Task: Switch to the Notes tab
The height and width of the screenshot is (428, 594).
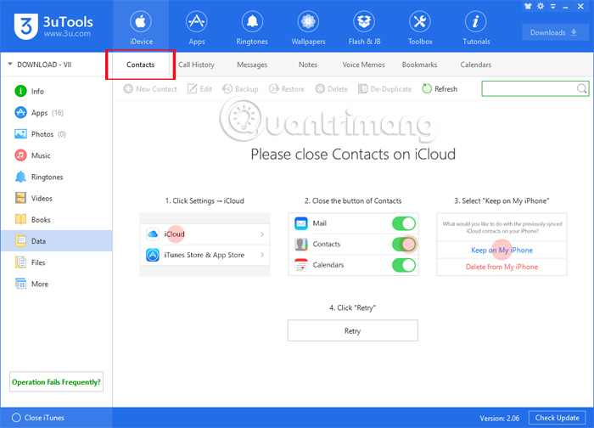Action: click(307, 65)
